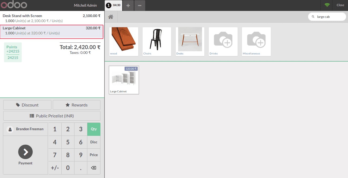Activate Price mode on numpad
Image resolution: width=348 pixels, height=178 pixels.
(x=94, y=155)
